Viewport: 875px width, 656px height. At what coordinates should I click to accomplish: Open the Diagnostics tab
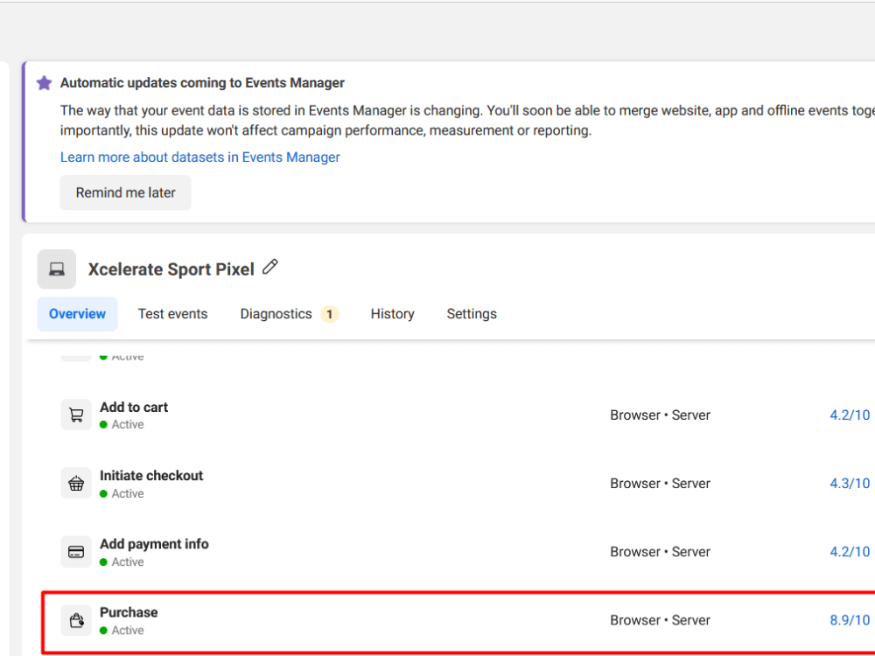[x=276, y=313]
